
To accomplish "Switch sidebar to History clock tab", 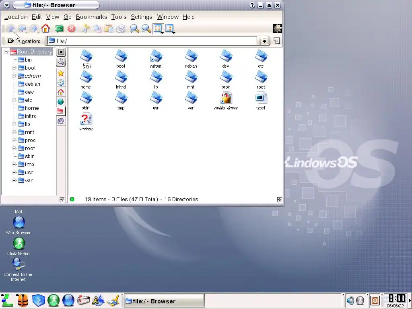I will [x=61, y=82].
